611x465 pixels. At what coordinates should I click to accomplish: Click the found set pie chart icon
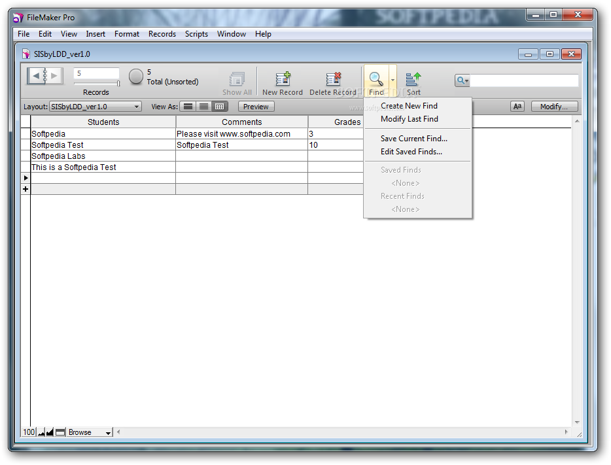(135, 77)
